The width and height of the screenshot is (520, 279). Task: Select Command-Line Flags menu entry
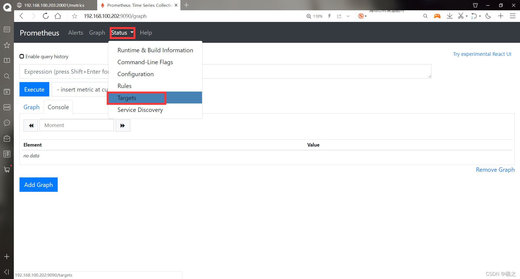(x=155, y=62)
